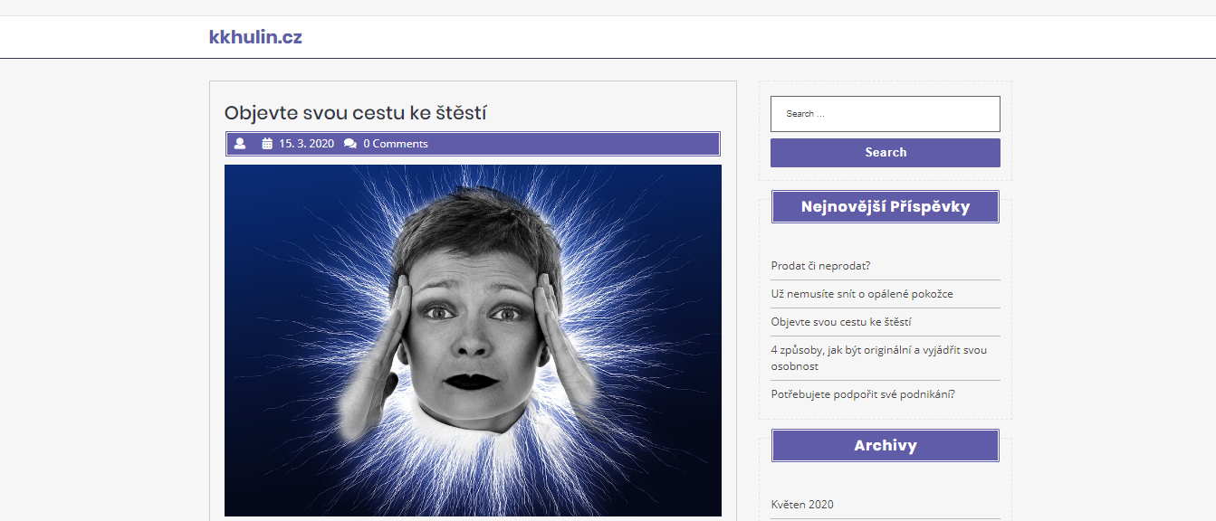
Task: Click the comments bubble icon
Action: (350, 143)
